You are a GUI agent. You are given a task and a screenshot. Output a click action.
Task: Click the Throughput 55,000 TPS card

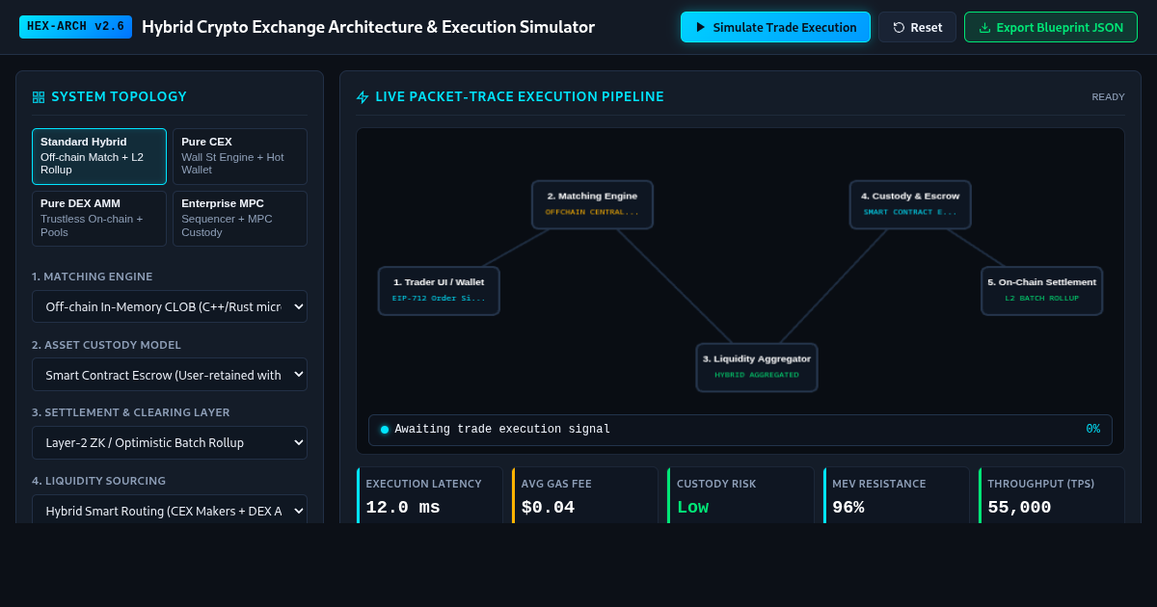click(x=1052, y=495)
